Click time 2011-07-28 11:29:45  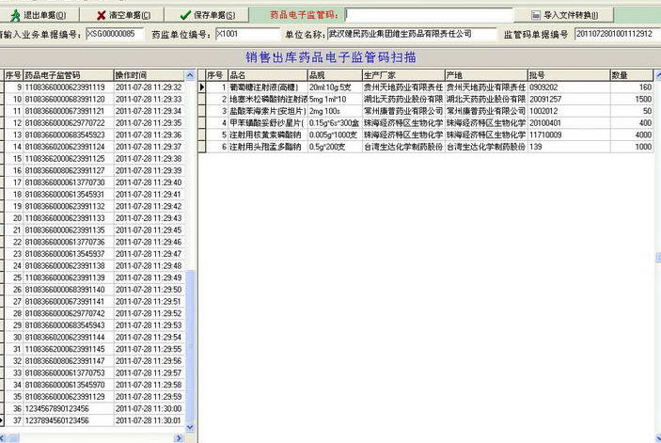[x=149, y=230]
